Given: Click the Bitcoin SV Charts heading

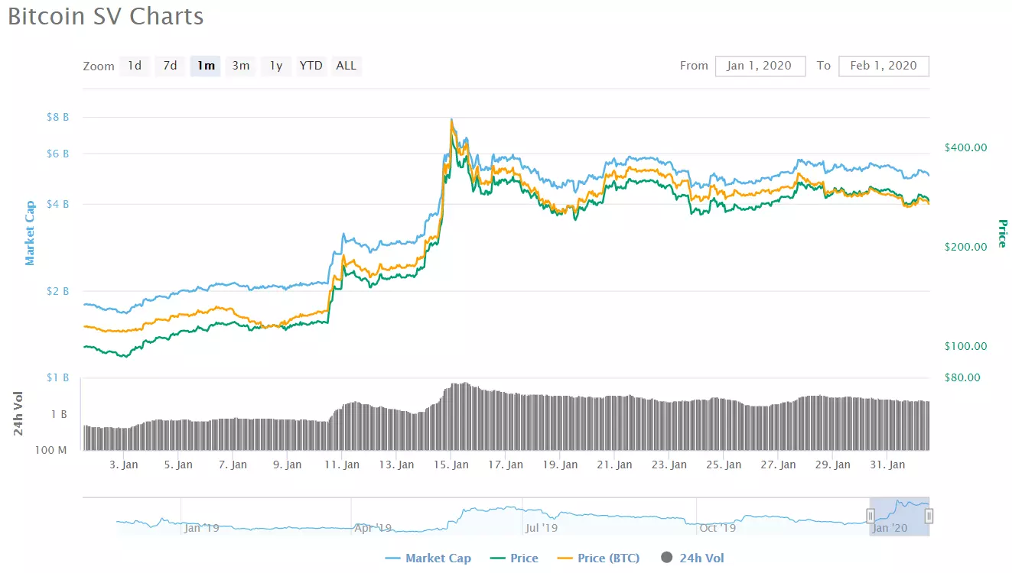Looking at the screenshot, I should (106, 16).
